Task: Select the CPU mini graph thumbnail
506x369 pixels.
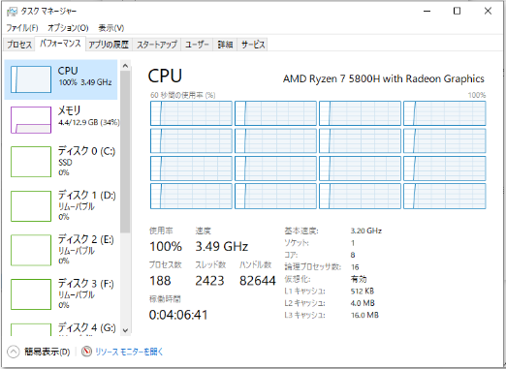Action: tap(31, 79)
